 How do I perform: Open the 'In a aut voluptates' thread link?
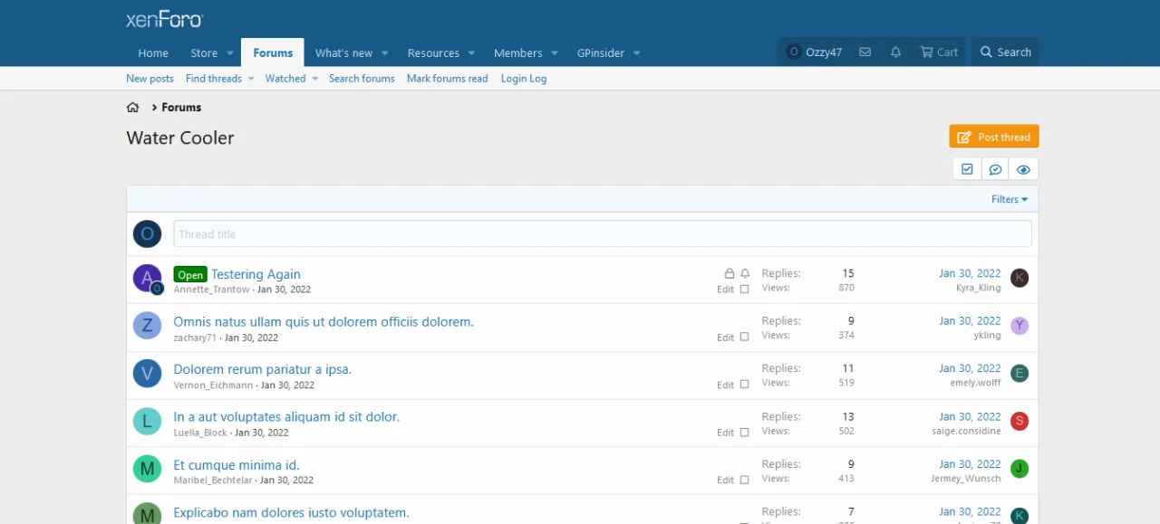[286, 417]
